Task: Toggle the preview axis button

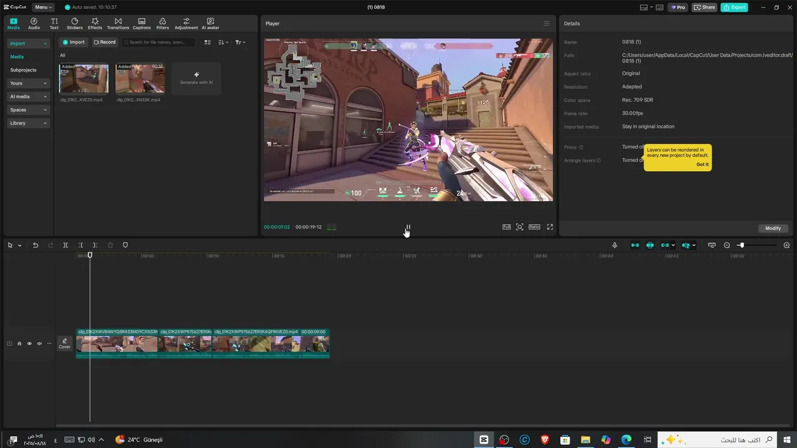Action: (685, 245)
